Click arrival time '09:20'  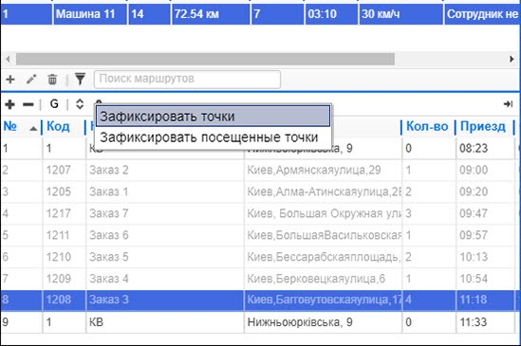(x=474, y=191)
